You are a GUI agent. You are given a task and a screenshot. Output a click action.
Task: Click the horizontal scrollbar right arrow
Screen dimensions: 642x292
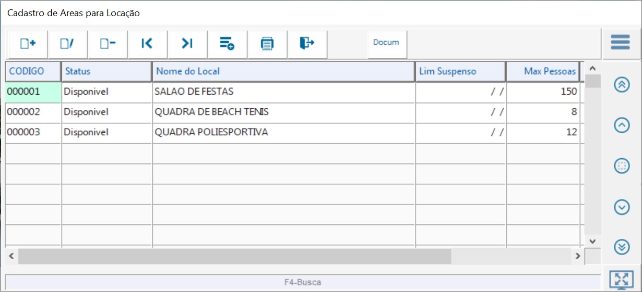pyautogui.click(x=577, y=256)
